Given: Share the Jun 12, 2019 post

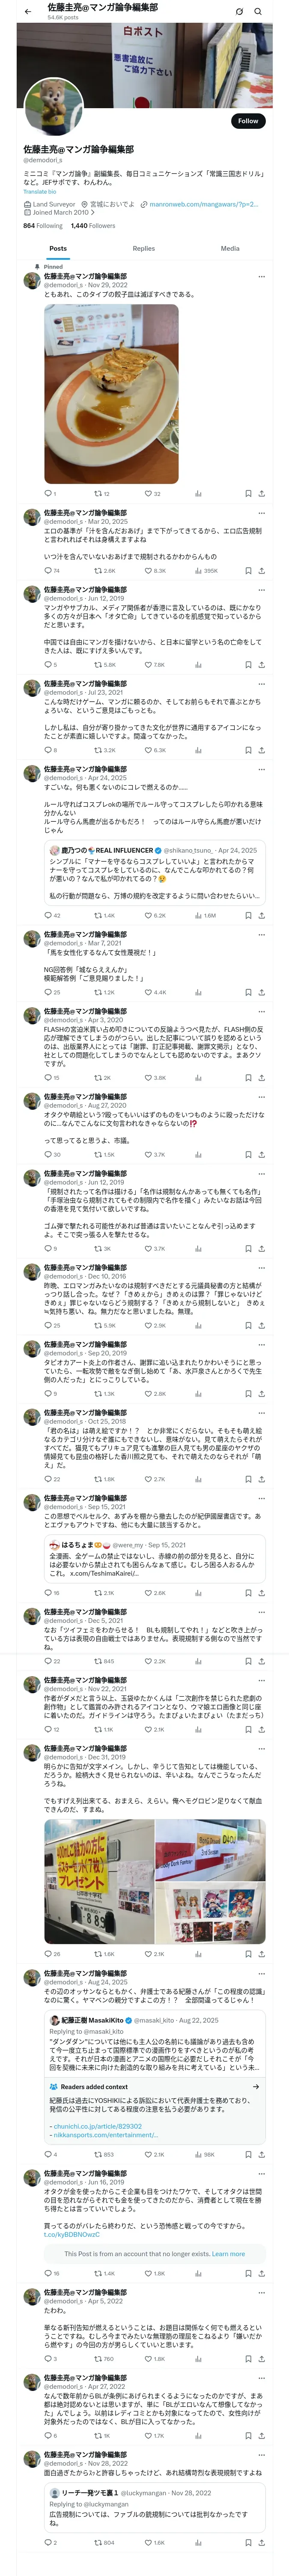Looking at the screenshot, I should pyautogui.click(x=261, y=664).
